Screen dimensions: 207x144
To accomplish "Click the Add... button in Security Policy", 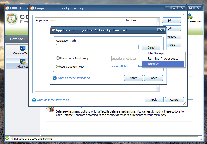I will point(171,20).
